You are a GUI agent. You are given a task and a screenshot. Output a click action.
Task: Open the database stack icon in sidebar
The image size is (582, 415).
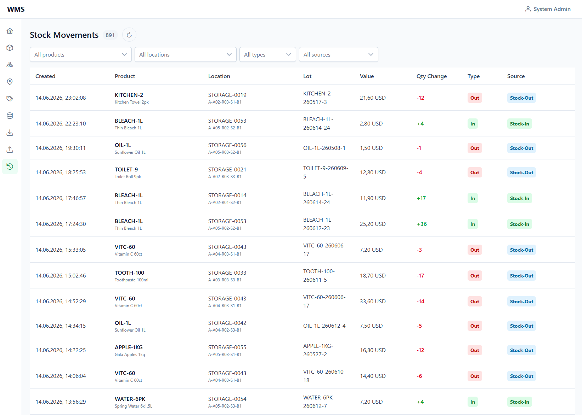10,116
